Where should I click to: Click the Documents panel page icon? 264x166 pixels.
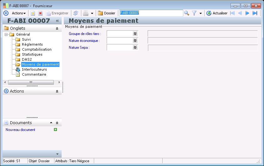pos(6,123)
